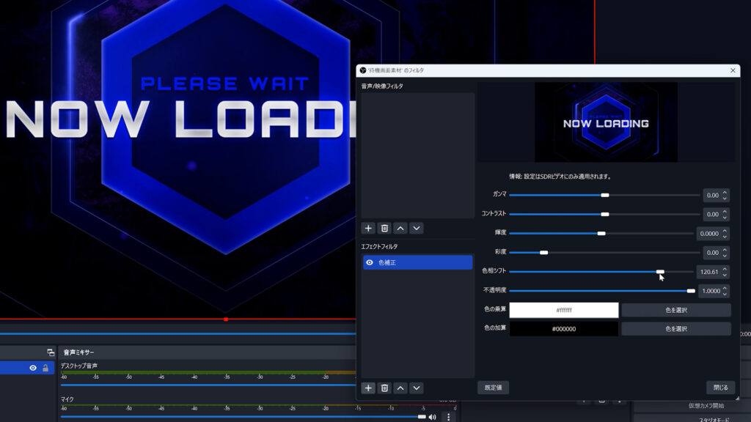Image resolution: width=751 pixels, height=422 pixels.
Task: Reset filter settings with 既定値 button
Action: (493, 388)
